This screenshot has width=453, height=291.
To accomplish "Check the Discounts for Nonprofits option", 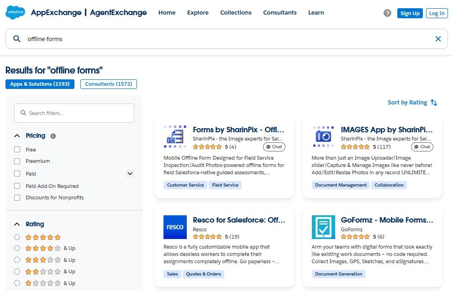I will point(17,197).
